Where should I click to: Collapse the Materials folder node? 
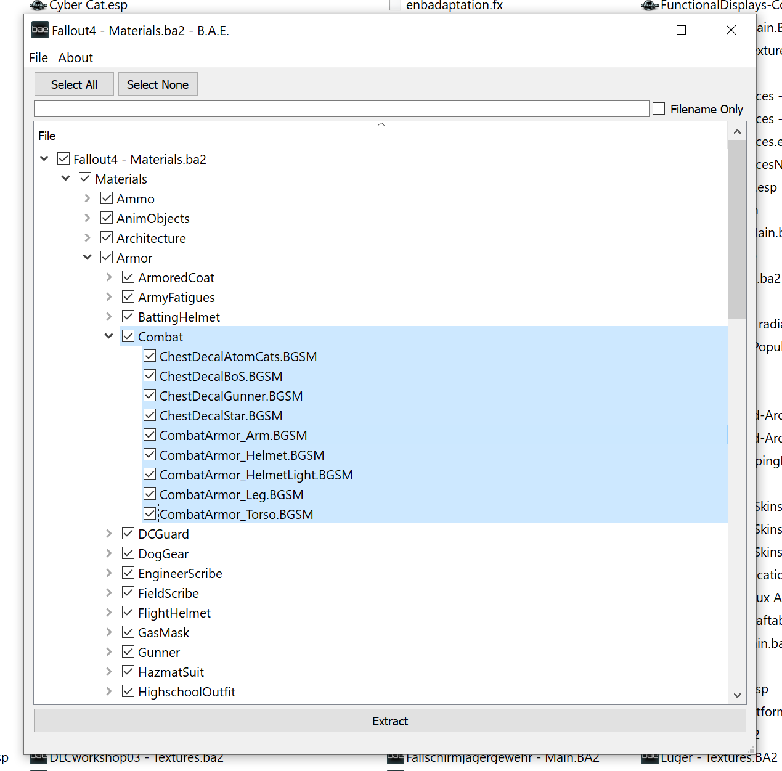(x=66, y=179)
